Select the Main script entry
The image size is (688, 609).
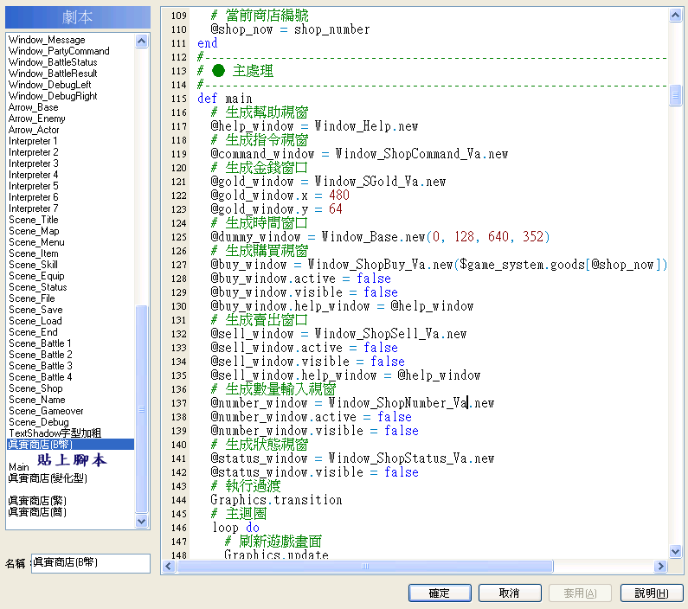19,467
